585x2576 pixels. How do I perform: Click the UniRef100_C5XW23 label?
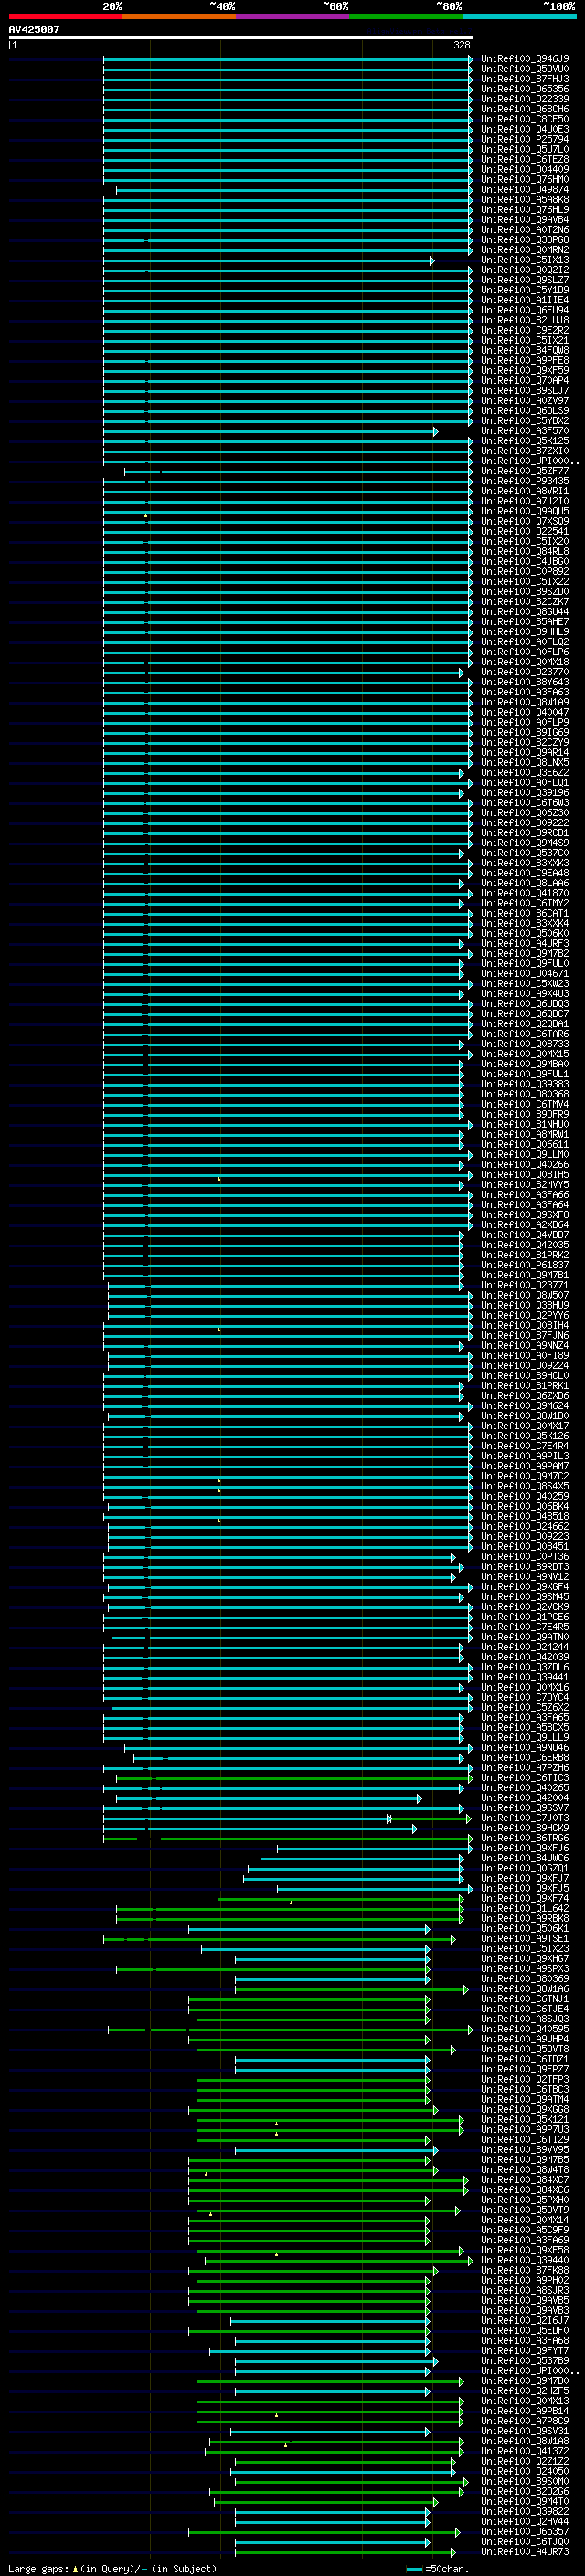pos(525,984)
